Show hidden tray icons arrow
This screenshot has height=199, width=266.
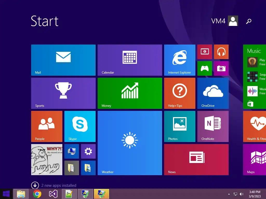point(229,194)
